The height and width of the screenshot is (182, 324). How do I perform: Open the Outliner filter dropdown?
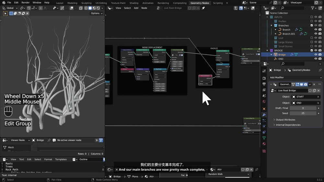pyautogui.click(x=314, y=8)
